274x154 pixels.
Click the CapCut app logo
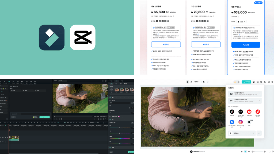coord(83,37)
